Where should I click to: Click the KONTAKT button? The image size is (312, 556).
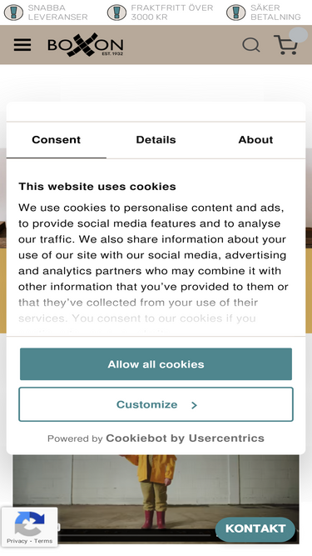255,528
